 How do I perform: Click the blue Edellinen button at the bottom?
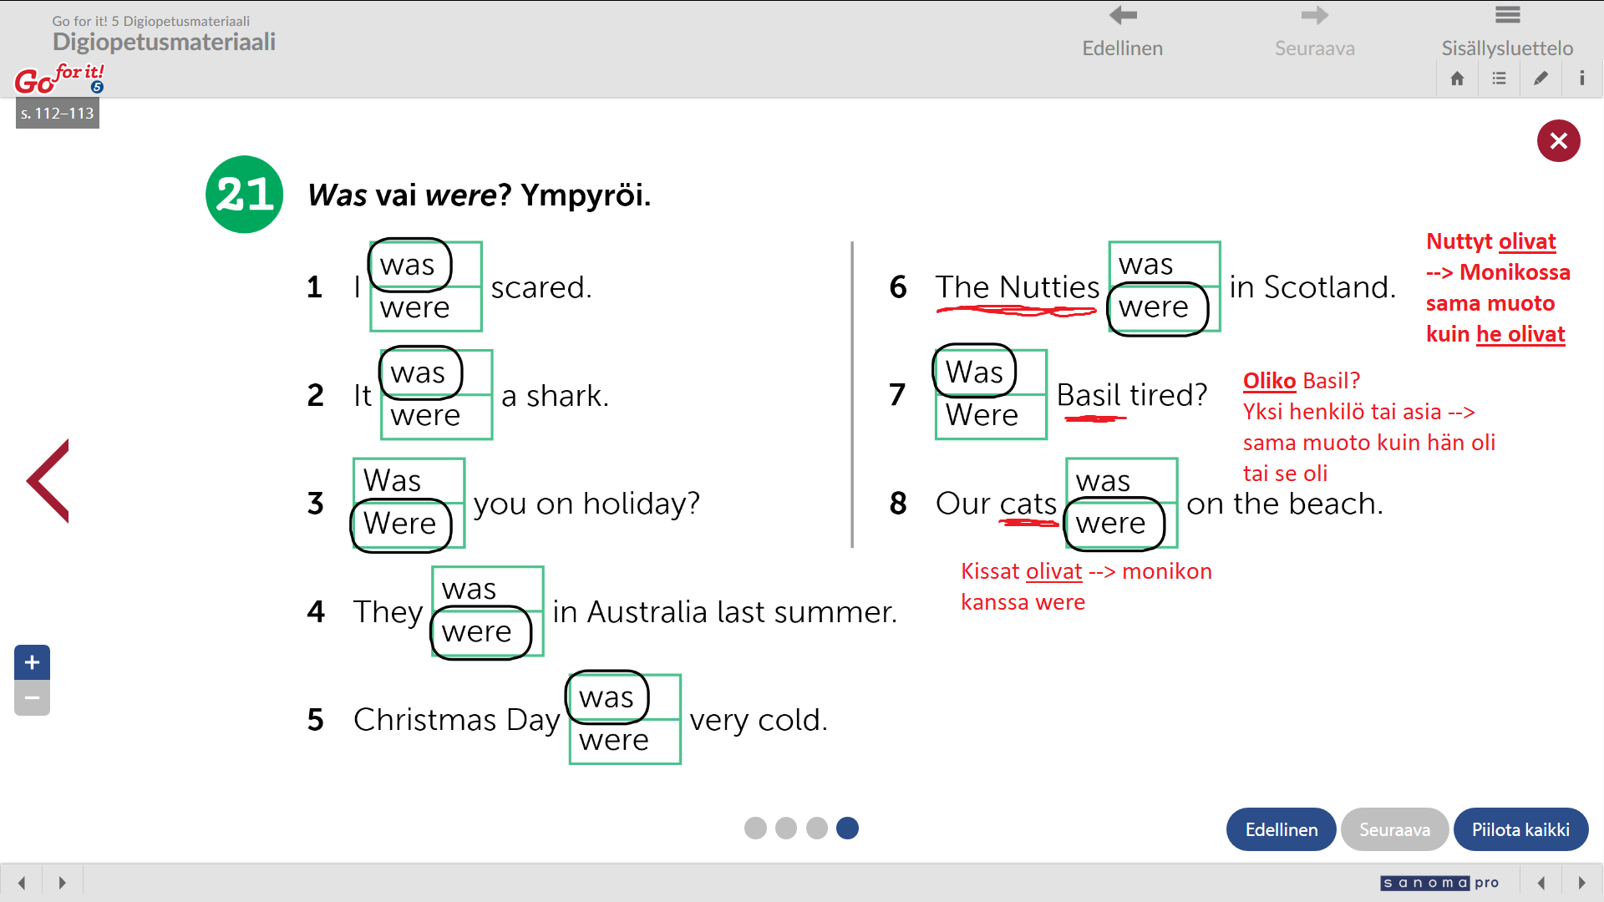click(x=1281, y=829)
